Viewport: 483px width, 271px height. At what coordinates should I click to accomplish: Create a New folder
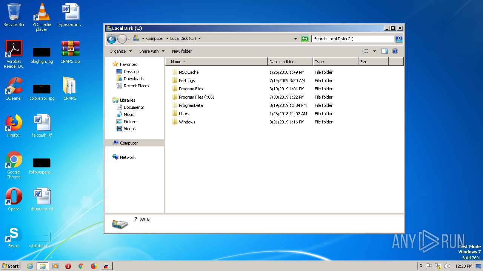click(182, 51)
